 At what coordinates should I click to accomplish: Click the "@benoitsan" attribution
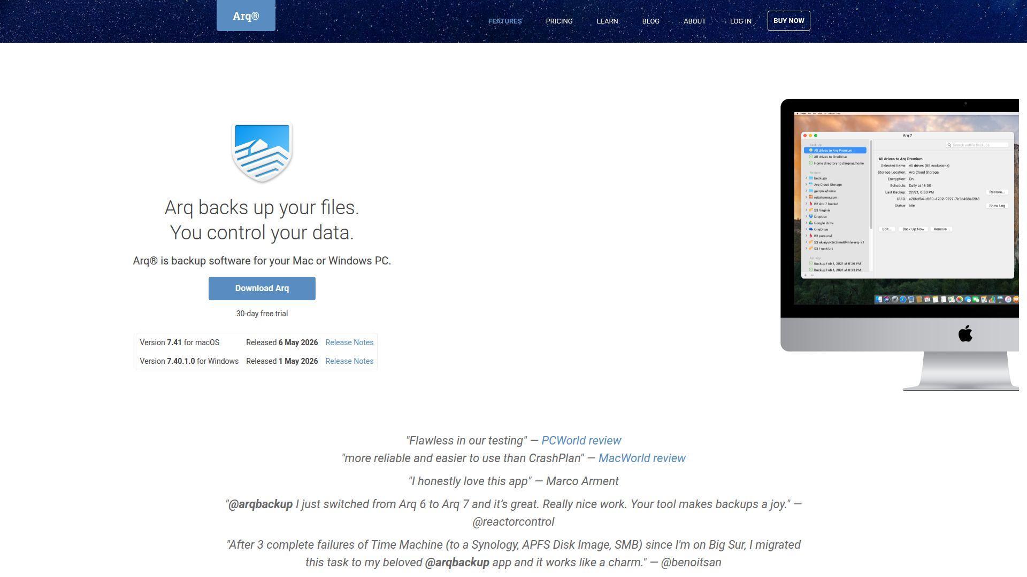click(691, 563)
